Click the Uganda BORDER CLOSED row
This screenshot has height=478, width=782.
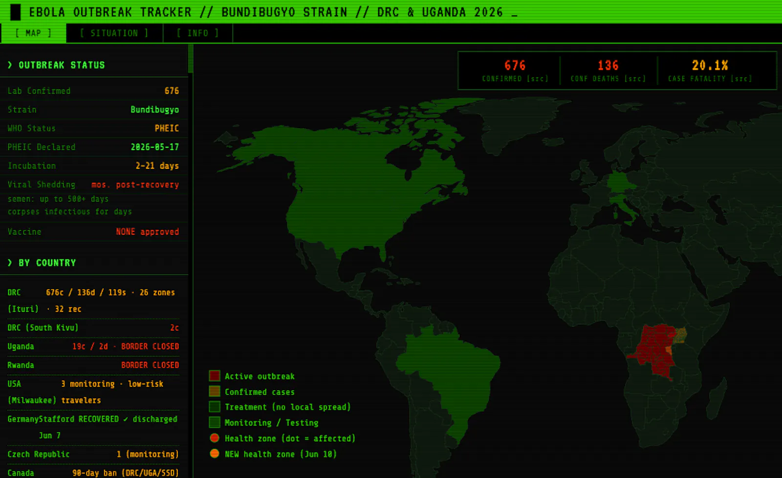(x=93, y=346)
